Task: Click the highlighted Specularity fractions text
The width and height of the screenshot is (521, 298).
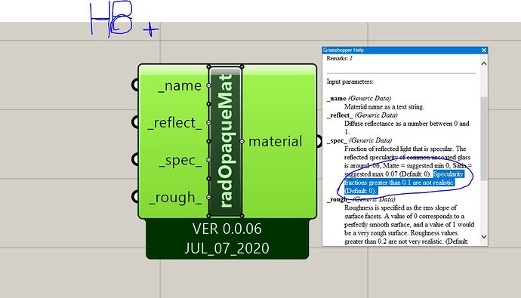Action: click(x=404, y=183)
